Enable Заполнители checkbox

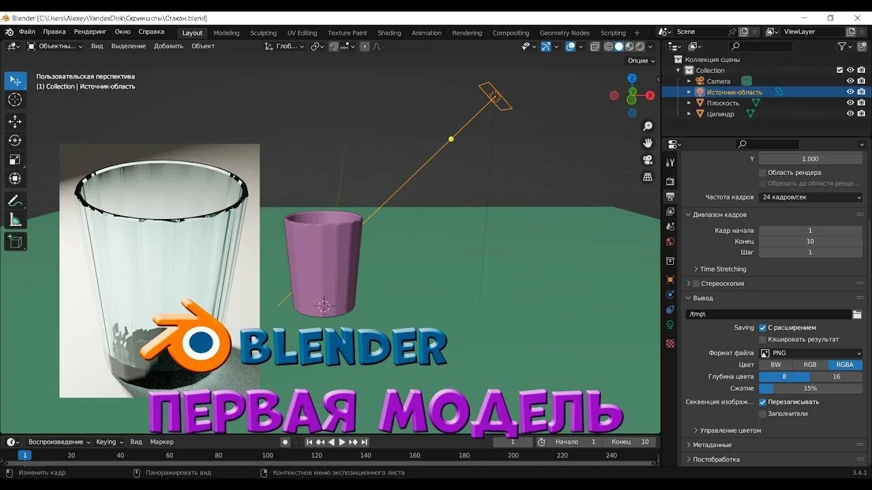coord(762,414)
